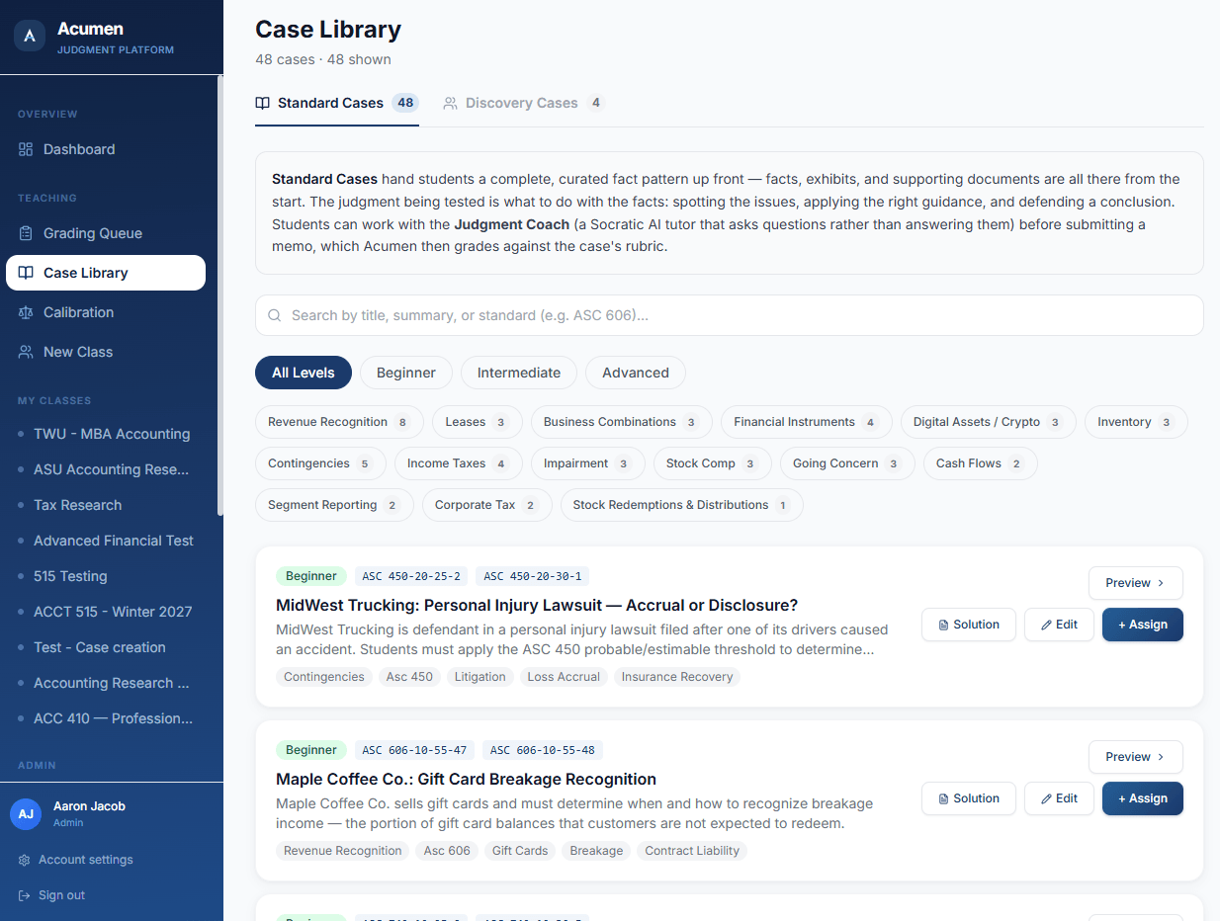Filter by Going Concern topic

[x=847, y=463]
